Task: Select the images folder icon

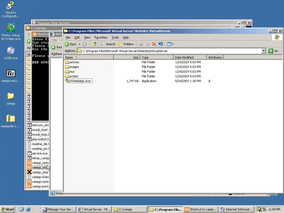Action: (x=67, y=67)
